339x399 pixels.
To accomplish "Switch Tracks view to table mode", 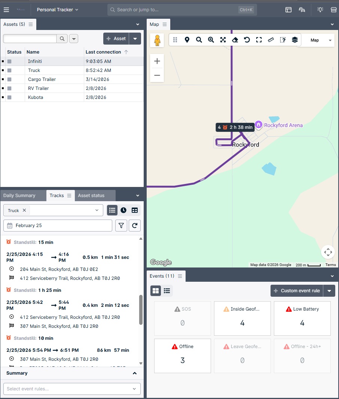I will point(134,210).
